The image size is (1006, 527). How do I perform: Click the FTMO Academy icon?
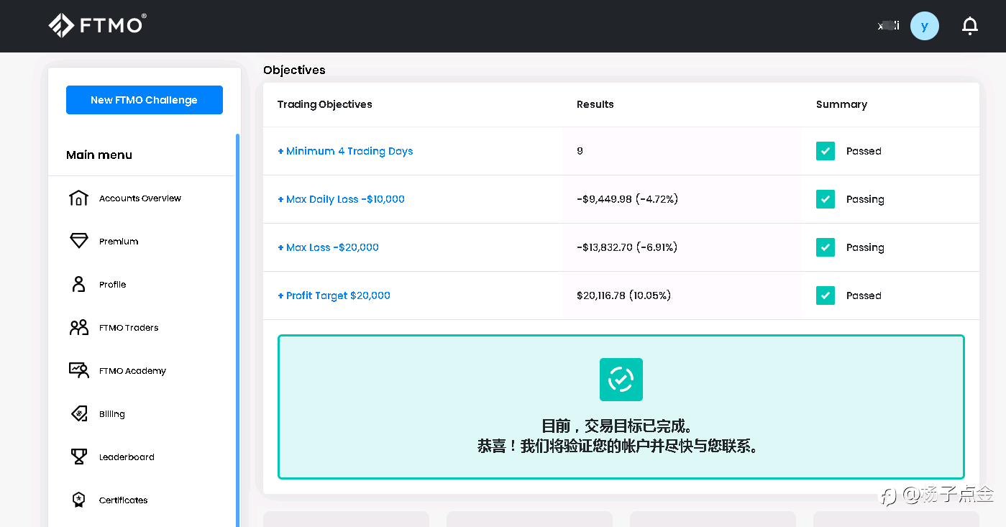[x=78, y=371]
